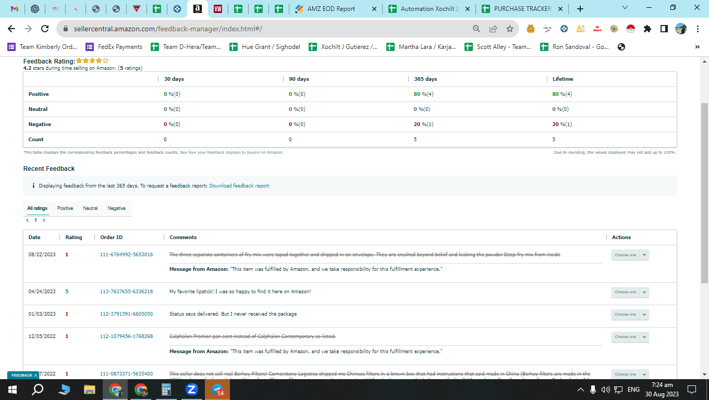Open a new browser tab
Viewport: 709px width, 400px height.
(580, 9)
